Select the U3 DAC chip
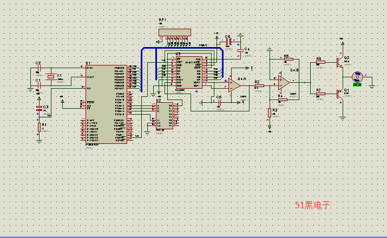 [x=189, y=72]
